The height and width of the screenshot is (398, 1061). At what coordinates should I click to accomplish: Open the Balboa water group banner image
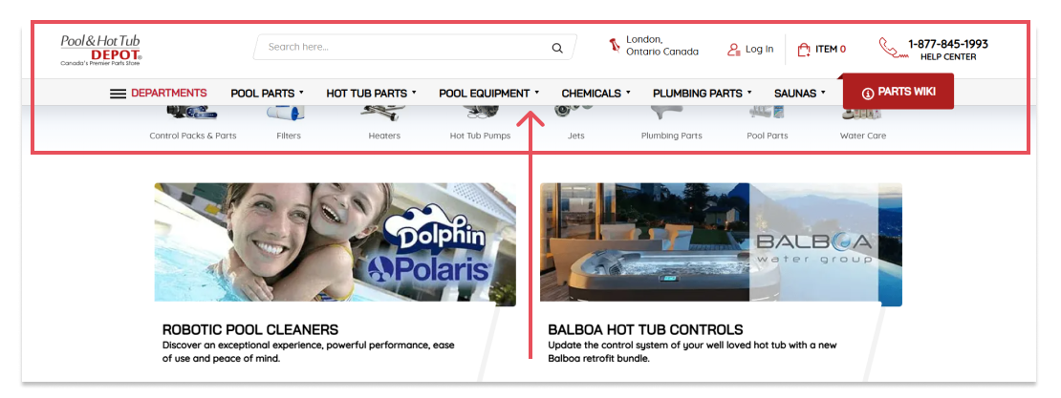(721, 244)
